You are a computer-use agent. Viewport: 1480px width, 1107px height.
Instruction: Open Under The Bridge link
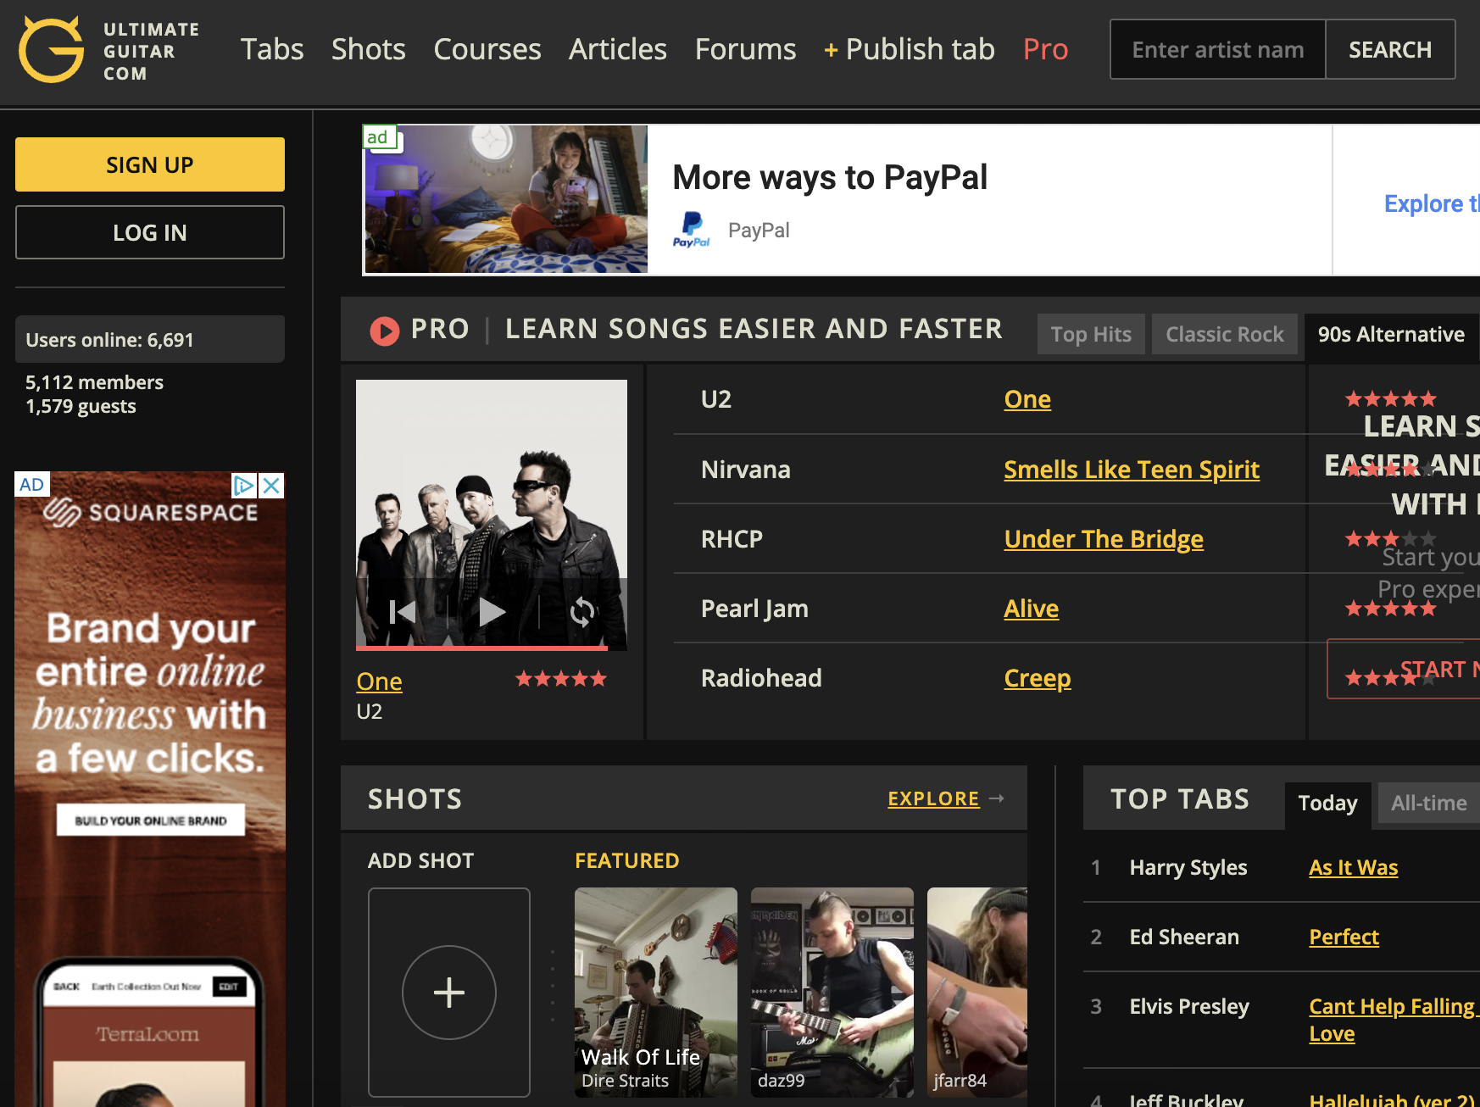1104,539
